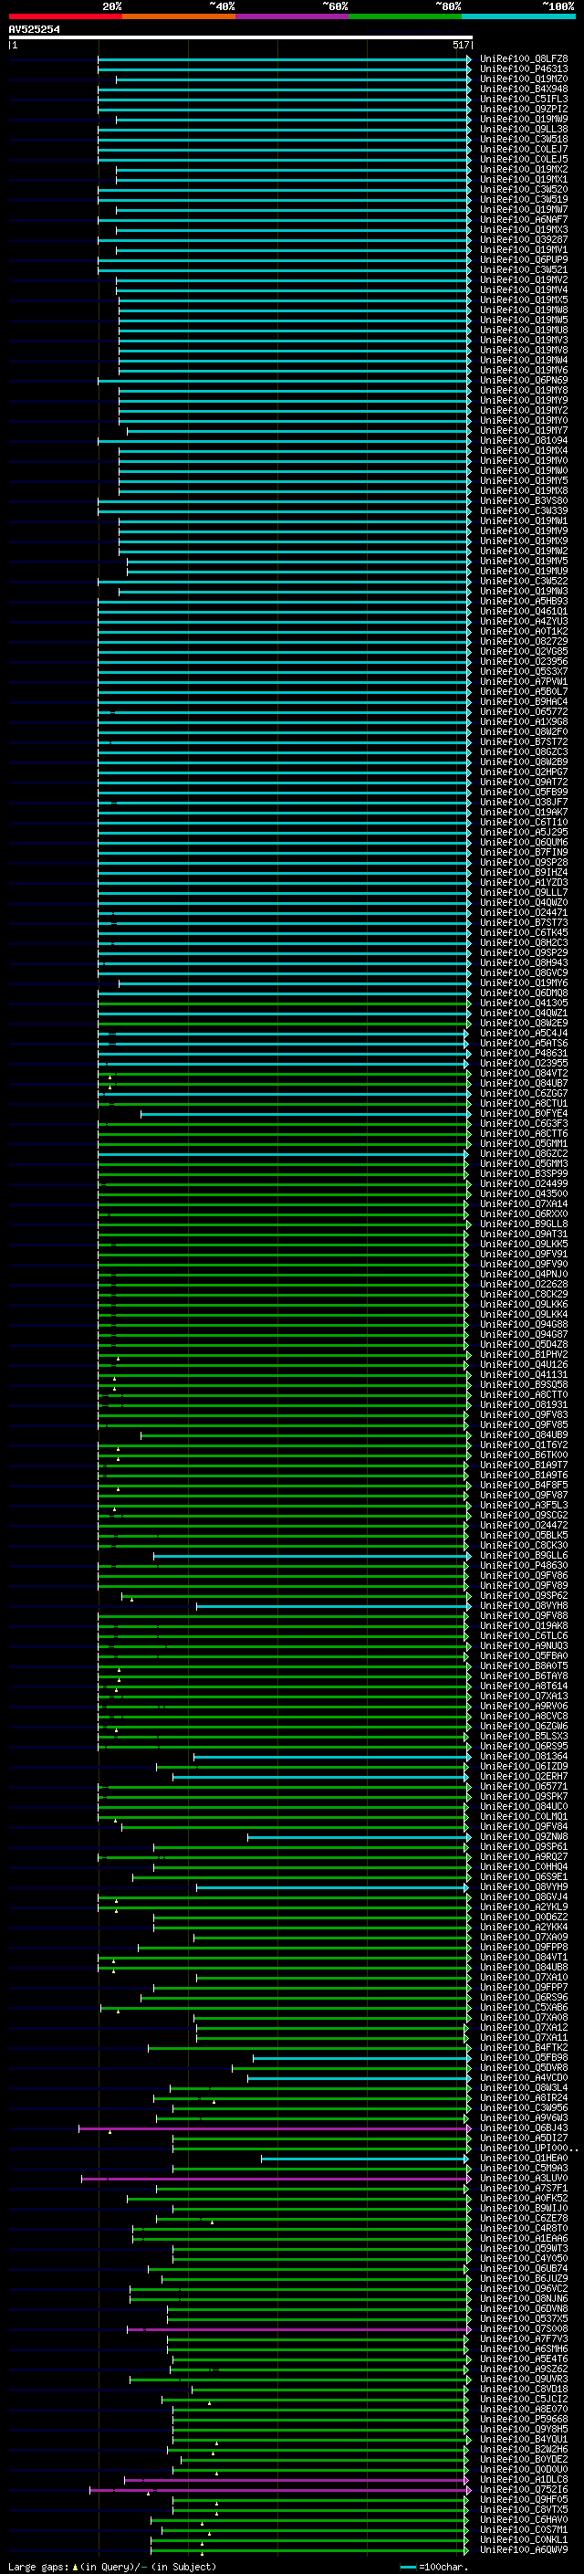This screenshot has width=584, height=2574.
Task: Select hit UniRef100_B9GLL8
Action: point(524,1224)
